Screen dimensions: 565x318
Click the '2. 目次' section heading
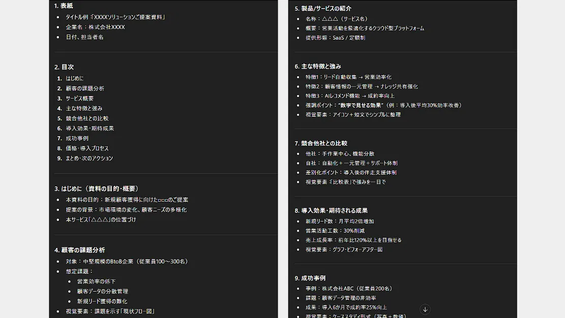point(64,67)
